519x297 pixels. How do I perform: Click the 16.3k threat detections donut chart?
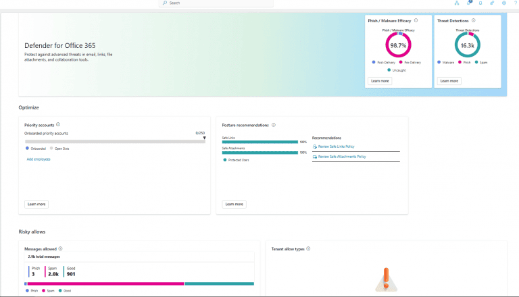(x=468, y=45)
